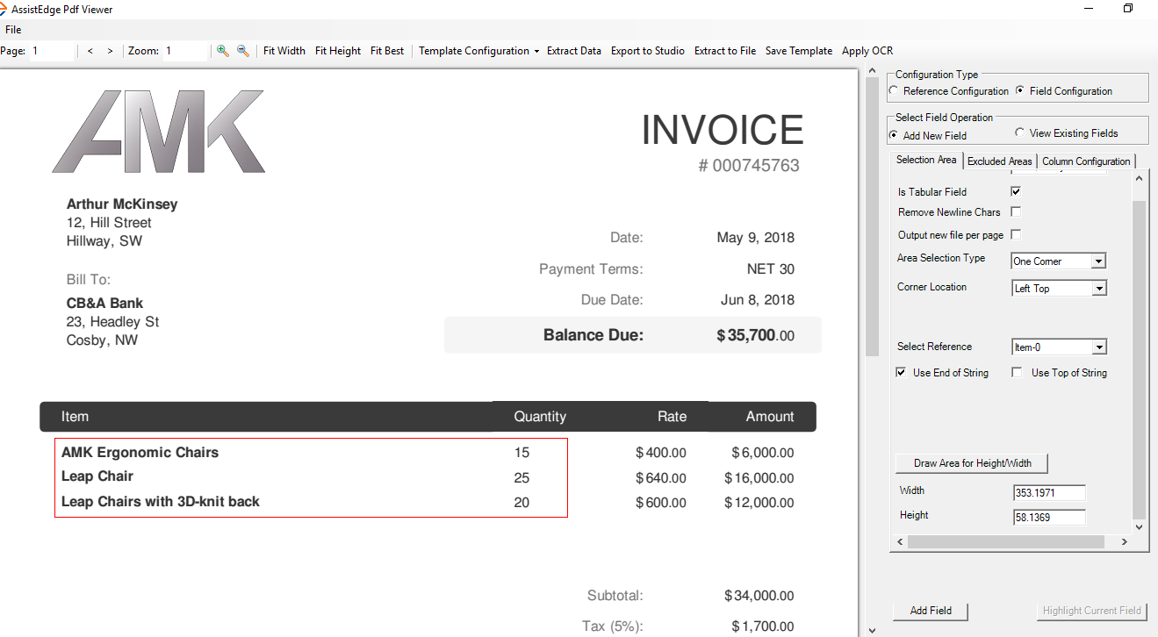The height and width of the screenshot is (637, 1158).
Task: Click the 'NET 30' payment terms value
Action: click(x=771, y=269)
